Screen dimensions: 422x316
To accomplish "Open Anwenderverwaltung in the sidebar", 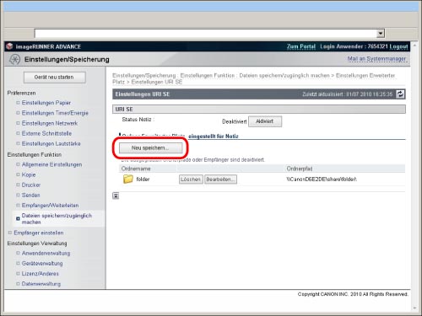I will click(x=46, y=253).
